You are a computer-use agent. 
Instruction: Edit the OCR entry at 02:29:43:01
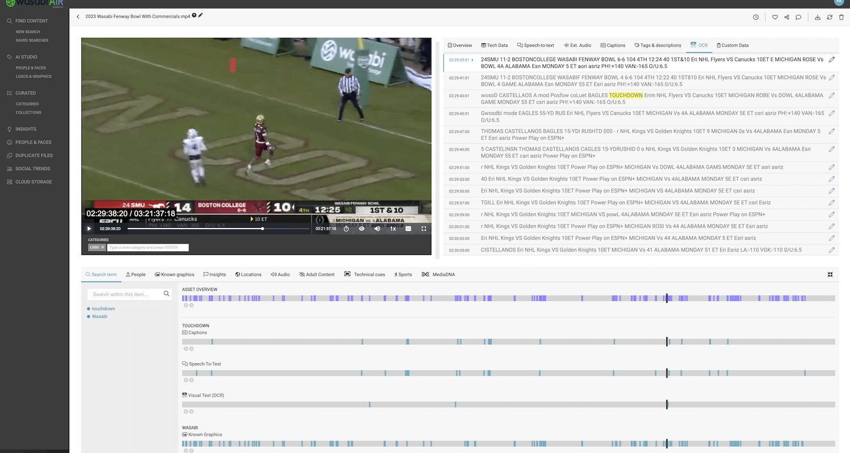(832, 96)
